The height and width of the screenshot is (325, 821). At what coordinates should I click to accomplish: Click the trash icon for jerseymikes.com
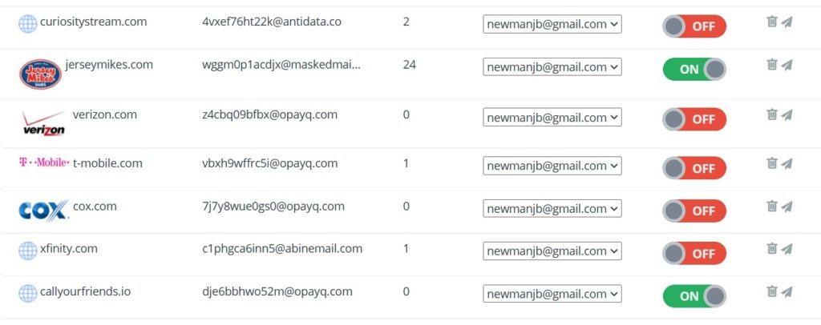(771, 65)
